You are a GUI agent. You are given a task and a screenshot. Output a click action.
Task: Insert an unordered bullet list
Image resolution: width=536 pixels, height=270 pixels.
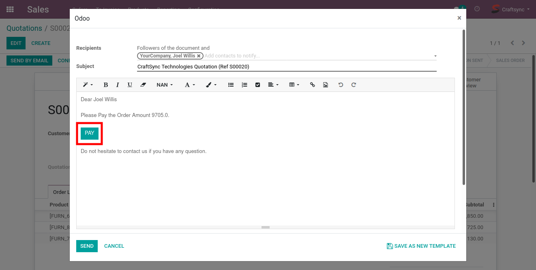(x=231, y=85)
